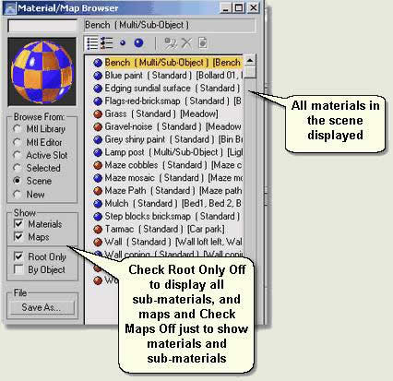
Task: Click sphere icon beside Tarmac material
Action: pyautogui.click(x=98, y=230)
